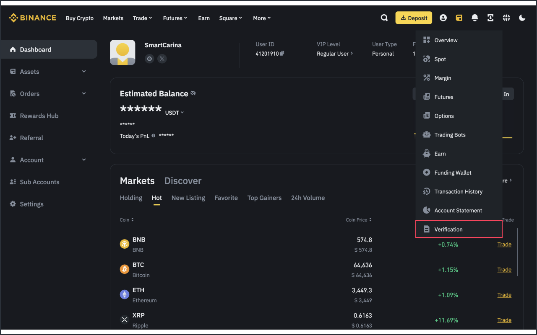Toggle dark mode moon icon
Image resolution: width=537 pixels, height=335 pixels.
pos(522,18)
